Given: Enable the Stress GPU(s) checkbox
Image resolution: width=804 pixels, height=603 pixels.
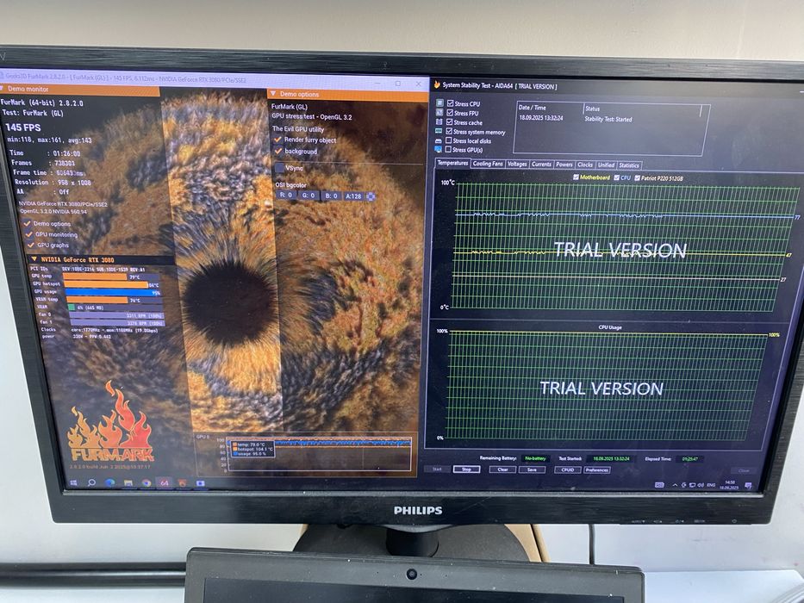Looking at the screenshot, I should pyautogui.click(x=448, y=150).
